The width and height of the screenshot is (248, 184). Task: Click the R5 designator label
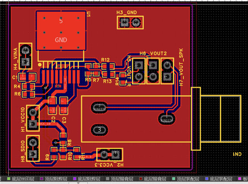coord(88,80)
